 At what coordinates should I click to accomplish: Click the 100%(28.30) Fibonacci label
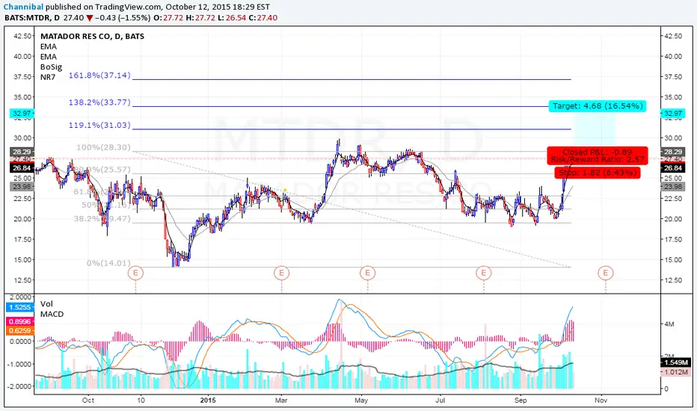coord(103,147)
